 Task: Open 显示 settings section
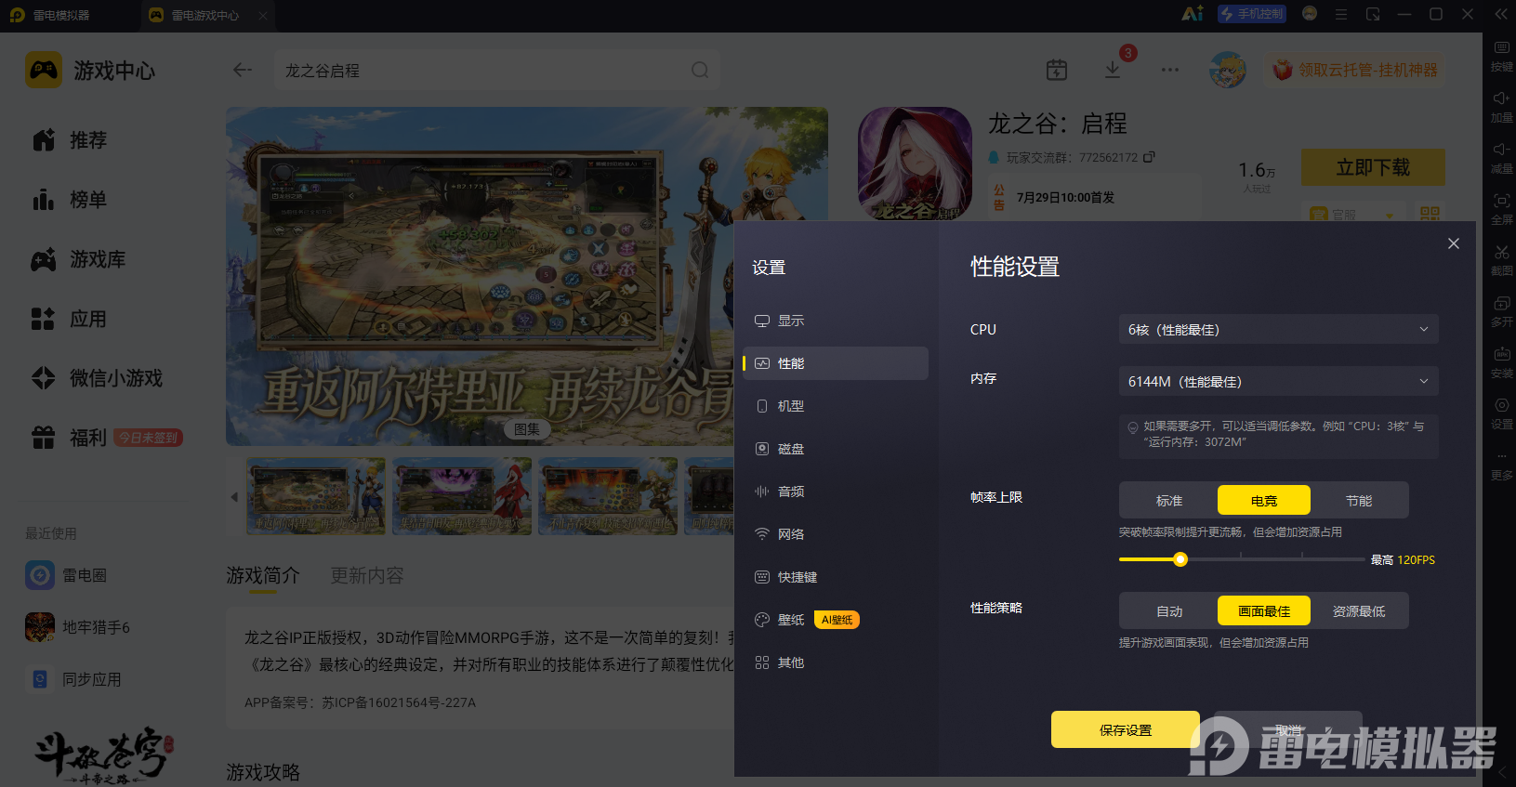[836, 321]
